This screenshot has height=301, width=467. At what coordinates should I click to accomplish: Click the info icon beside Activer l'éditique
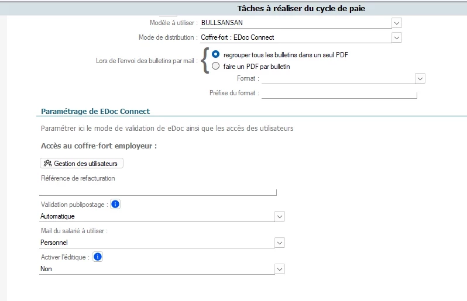[x=98, y=257]
